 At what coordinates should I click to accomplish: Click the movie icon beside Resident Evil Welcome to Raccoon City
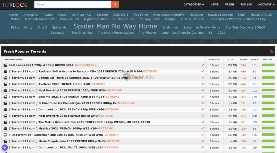point(5,71)
